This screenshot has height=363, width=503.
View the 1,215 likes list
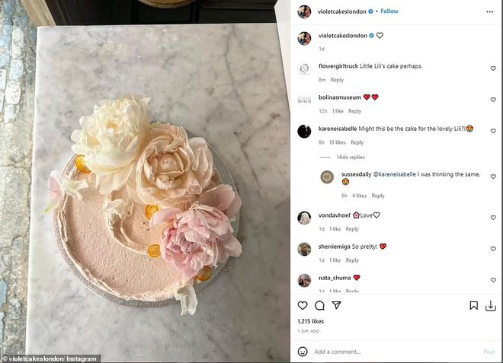tap(310, 321)
